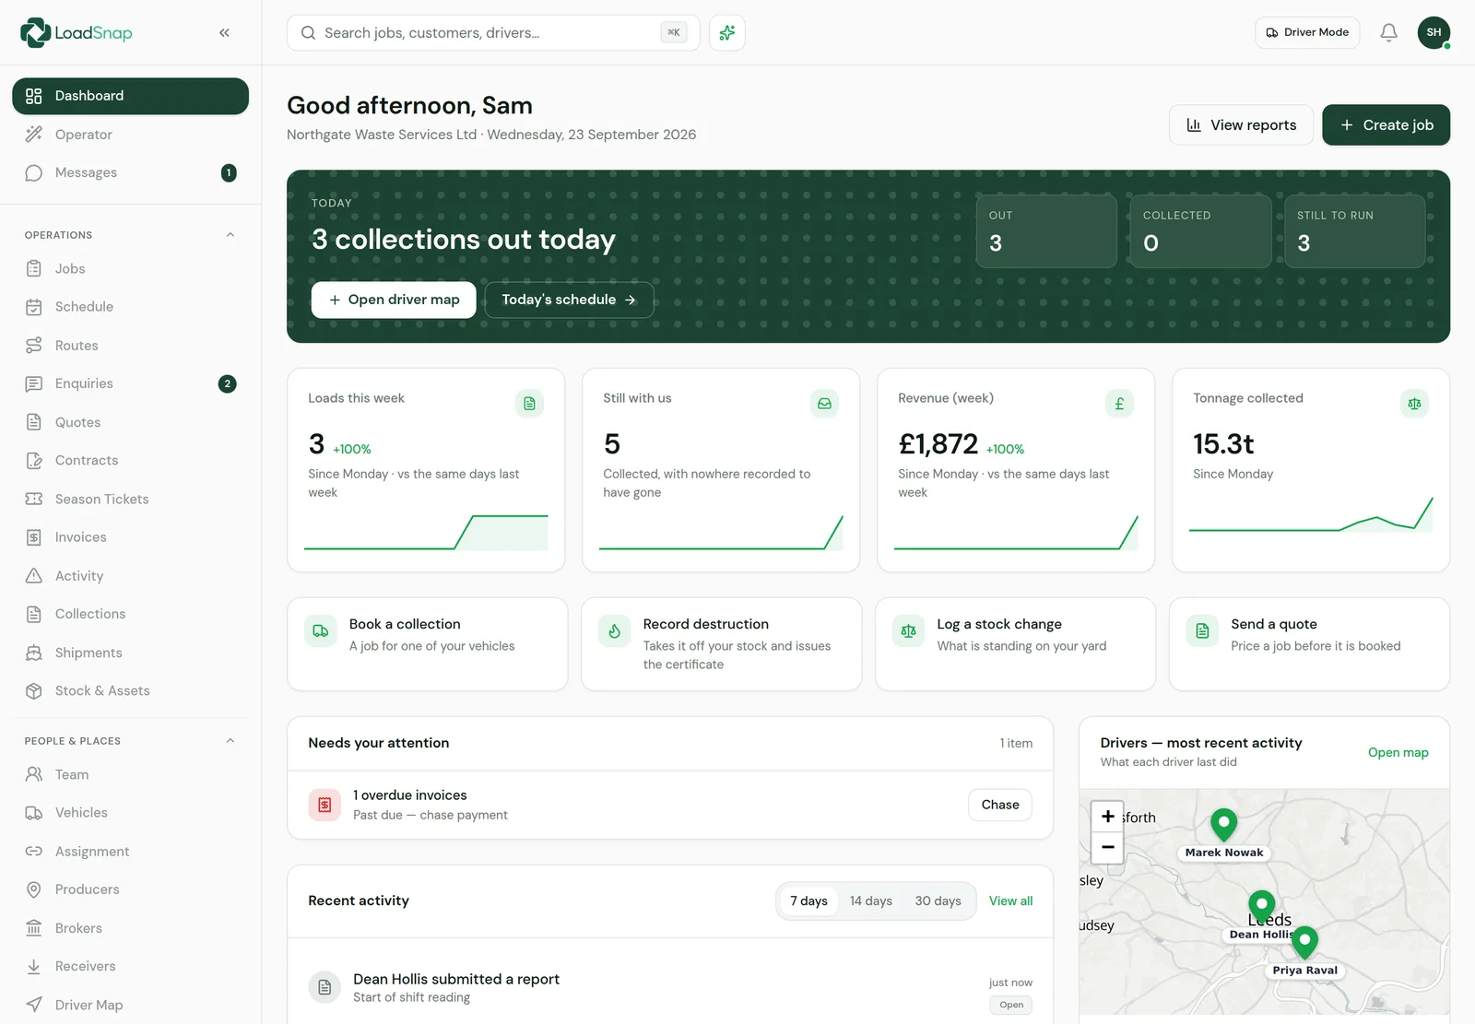Screen dimensions: 1475x1024
Task: Click View all recent activity
Action: [x=1010, y=900]
